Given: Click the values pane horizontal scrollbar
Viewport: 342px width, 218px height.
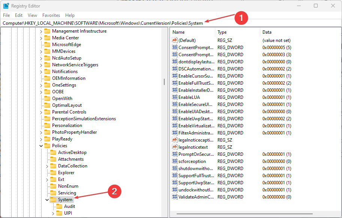Looking at the screenshot, I should coord(244,214).
